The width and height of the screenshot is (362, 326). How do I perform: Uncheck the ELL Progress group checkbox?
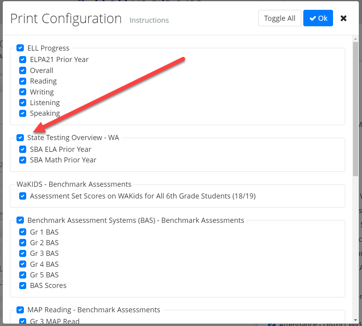20,48
